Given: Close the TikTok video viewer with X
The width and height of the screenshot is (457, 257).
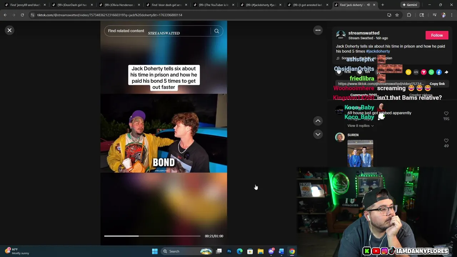Looking at the screenshot, I should point(10,30).
